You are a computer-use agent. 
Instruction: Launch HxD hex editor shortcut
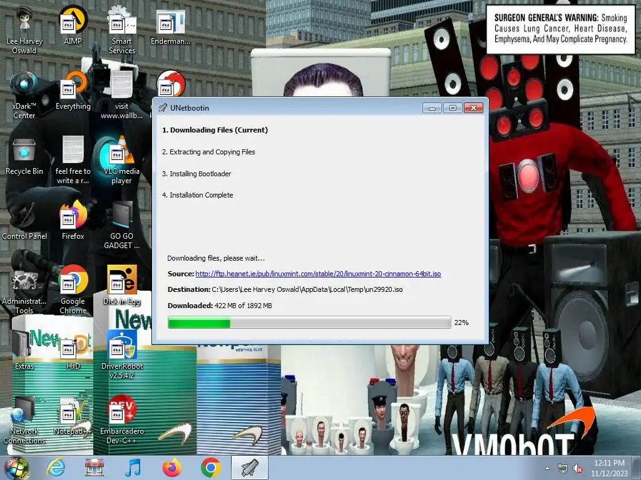(x=73, y=351)
